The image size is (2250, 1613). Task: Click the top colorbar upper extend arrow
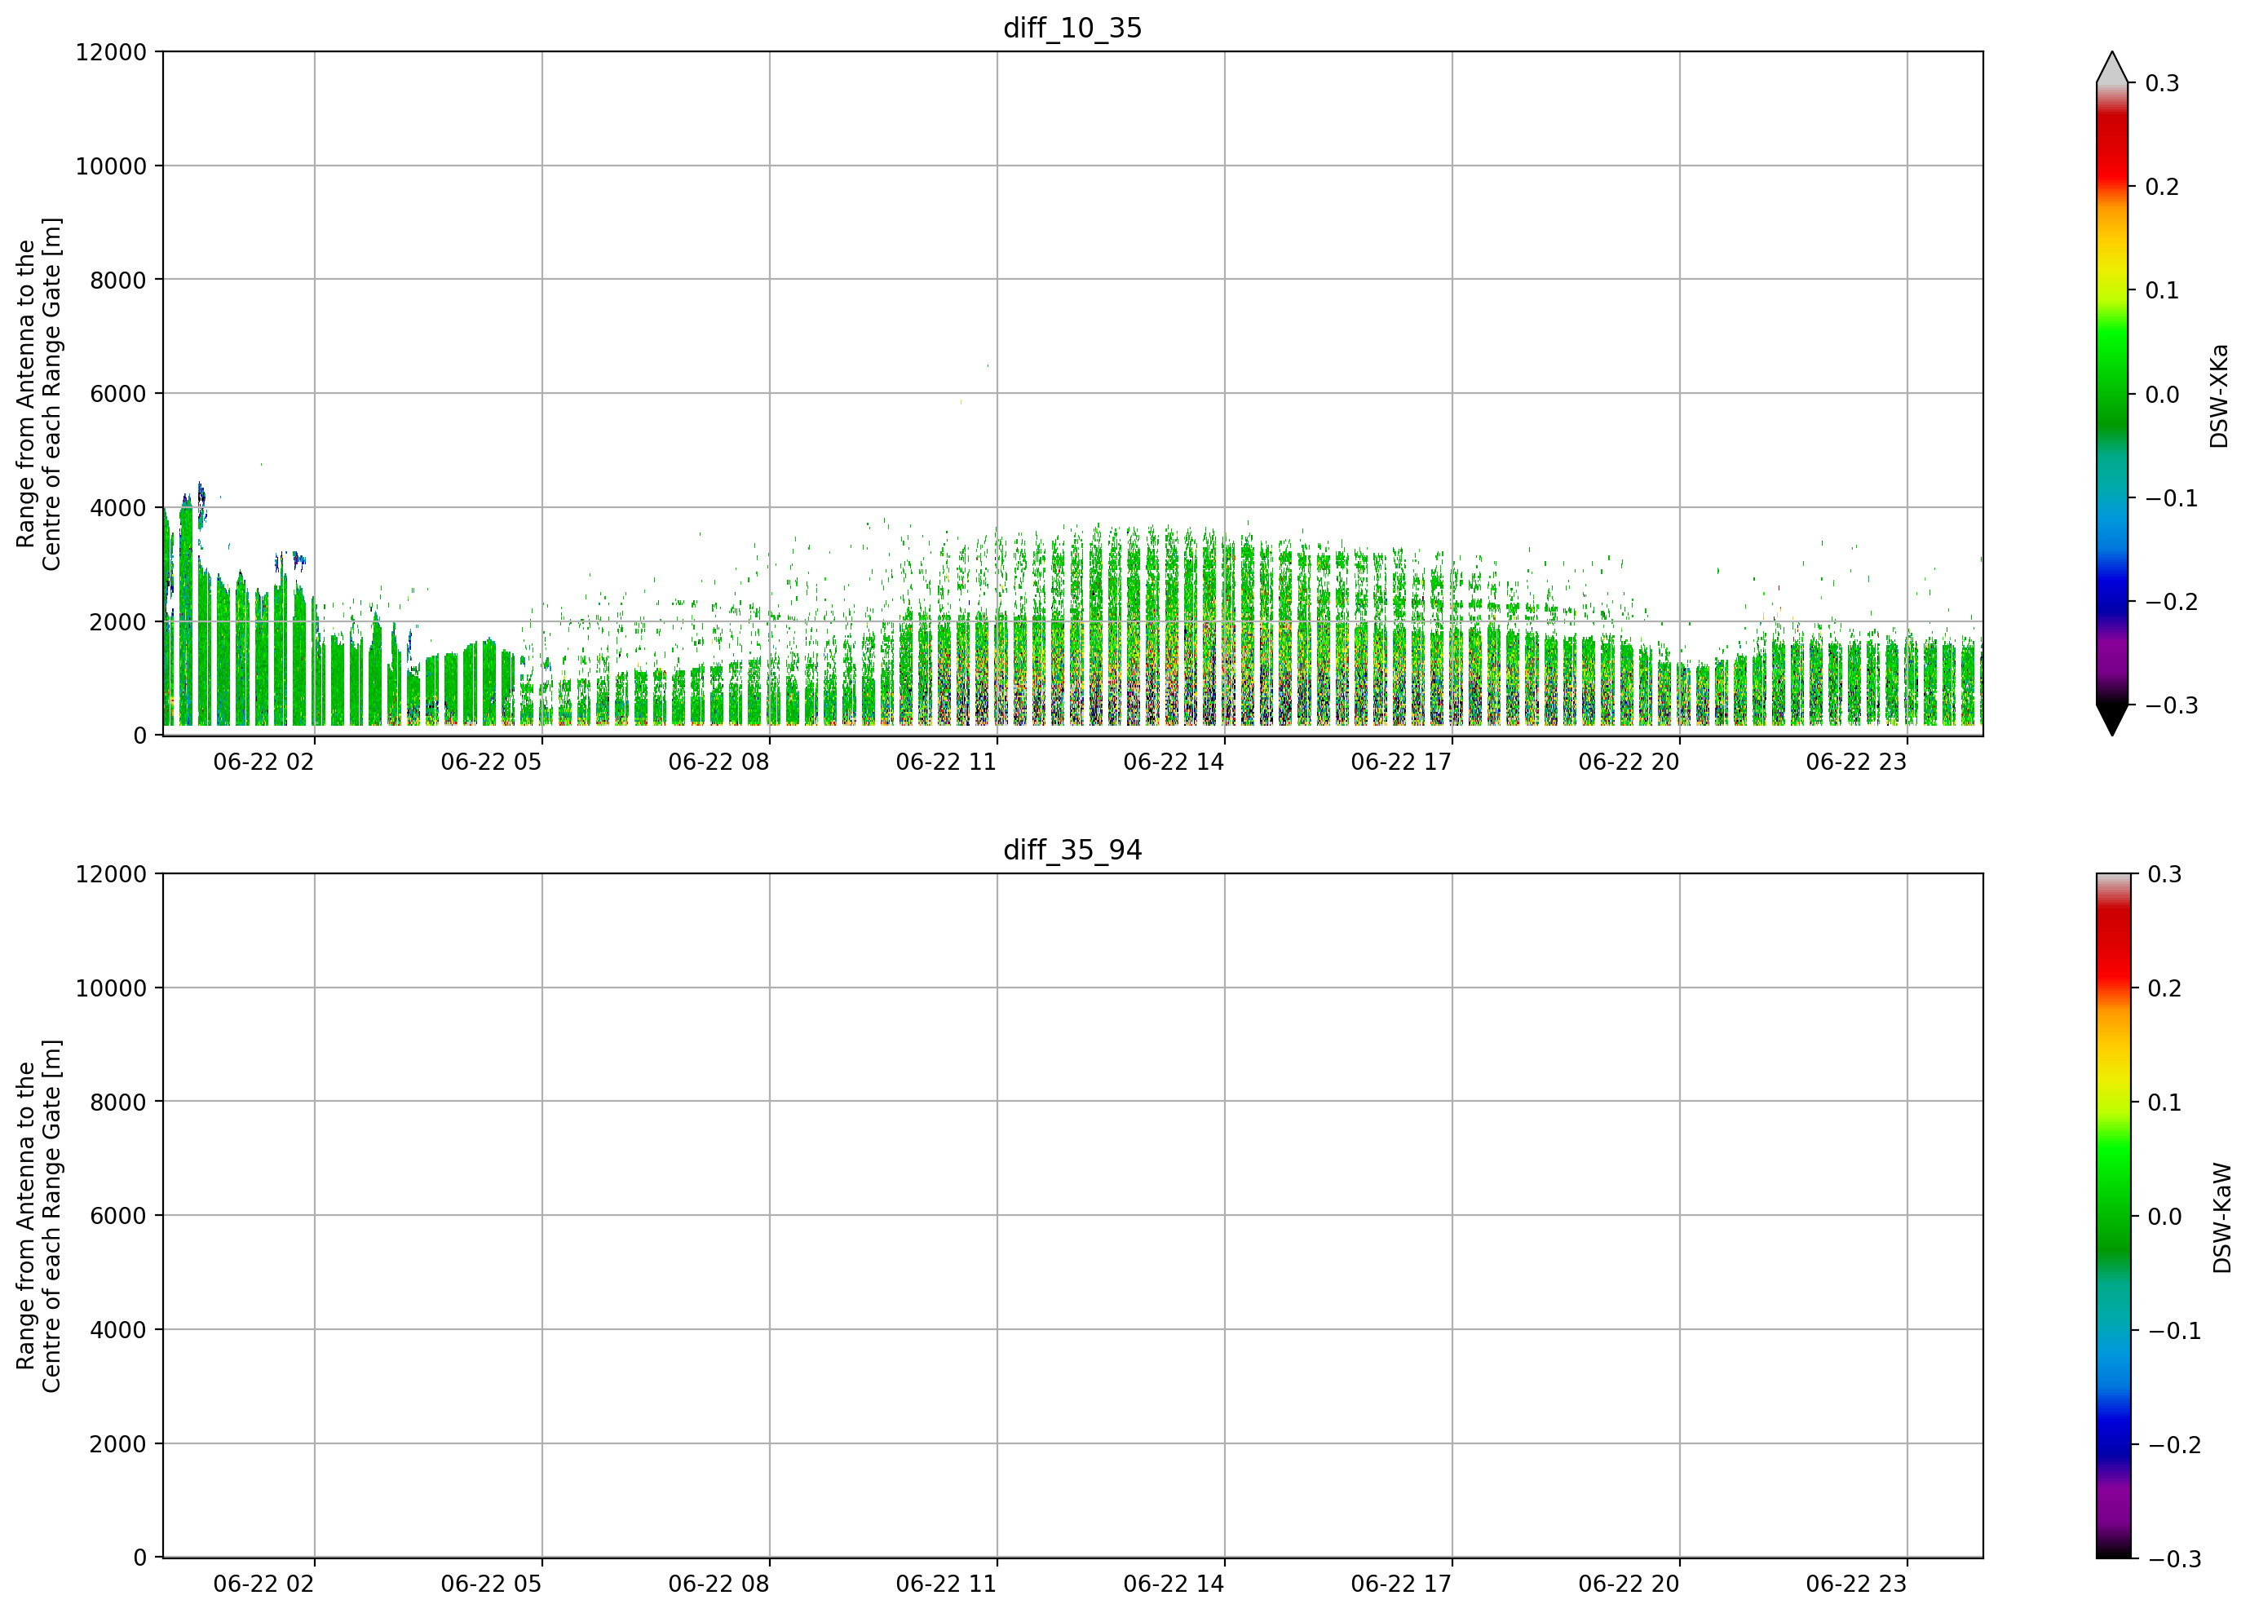(x=2112, y=67)
